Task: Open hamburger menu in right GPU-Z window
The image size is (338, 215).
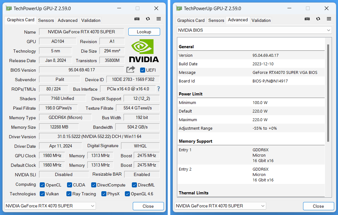Action: [329, 19]
